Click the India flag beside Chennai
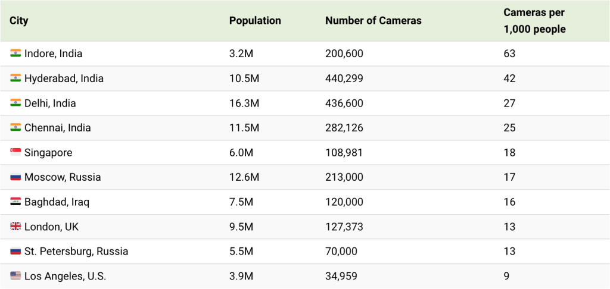Viewport: 610px width, 289px height. [x=15, y=127]
